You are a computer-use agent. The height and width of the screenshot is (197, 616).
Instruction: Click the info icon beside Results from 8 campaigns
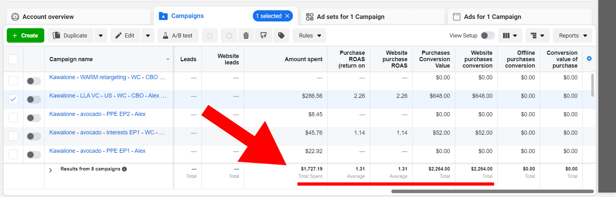[124, 169]
